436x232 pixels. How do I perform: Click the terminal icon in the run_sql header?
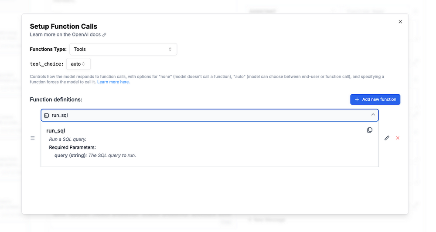pyautogui.click(x=47, y=115)
